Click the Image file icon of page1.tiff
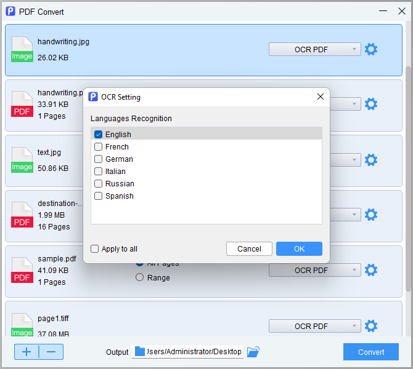 22,325
